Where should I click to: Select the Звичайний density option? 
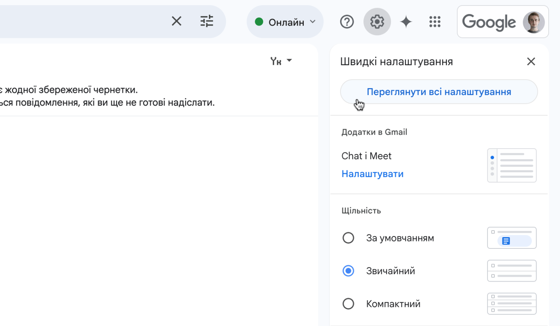(x=348, y=271)
